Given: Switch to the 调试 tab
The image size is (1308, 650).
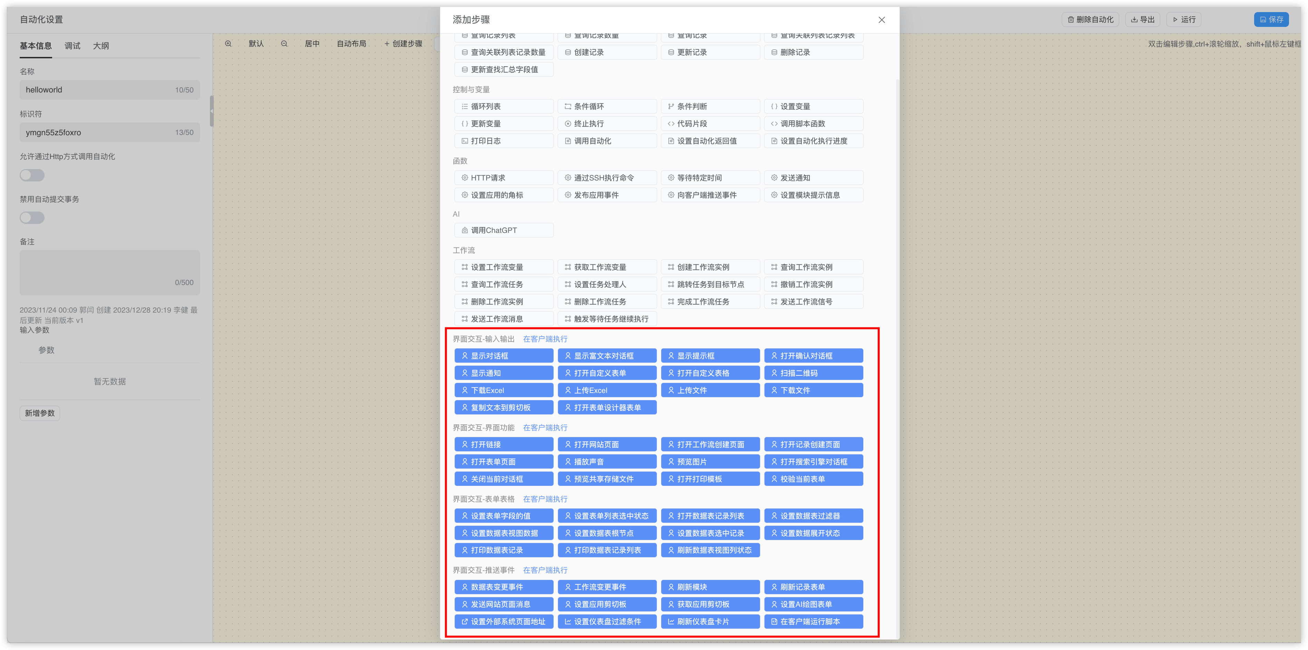Looking at the screenshot, I should (72, 46).
